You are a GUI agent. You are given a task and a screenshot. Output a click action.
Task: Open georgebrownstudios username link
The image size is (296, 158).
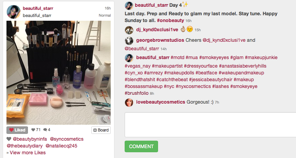[x=160, y=40]
